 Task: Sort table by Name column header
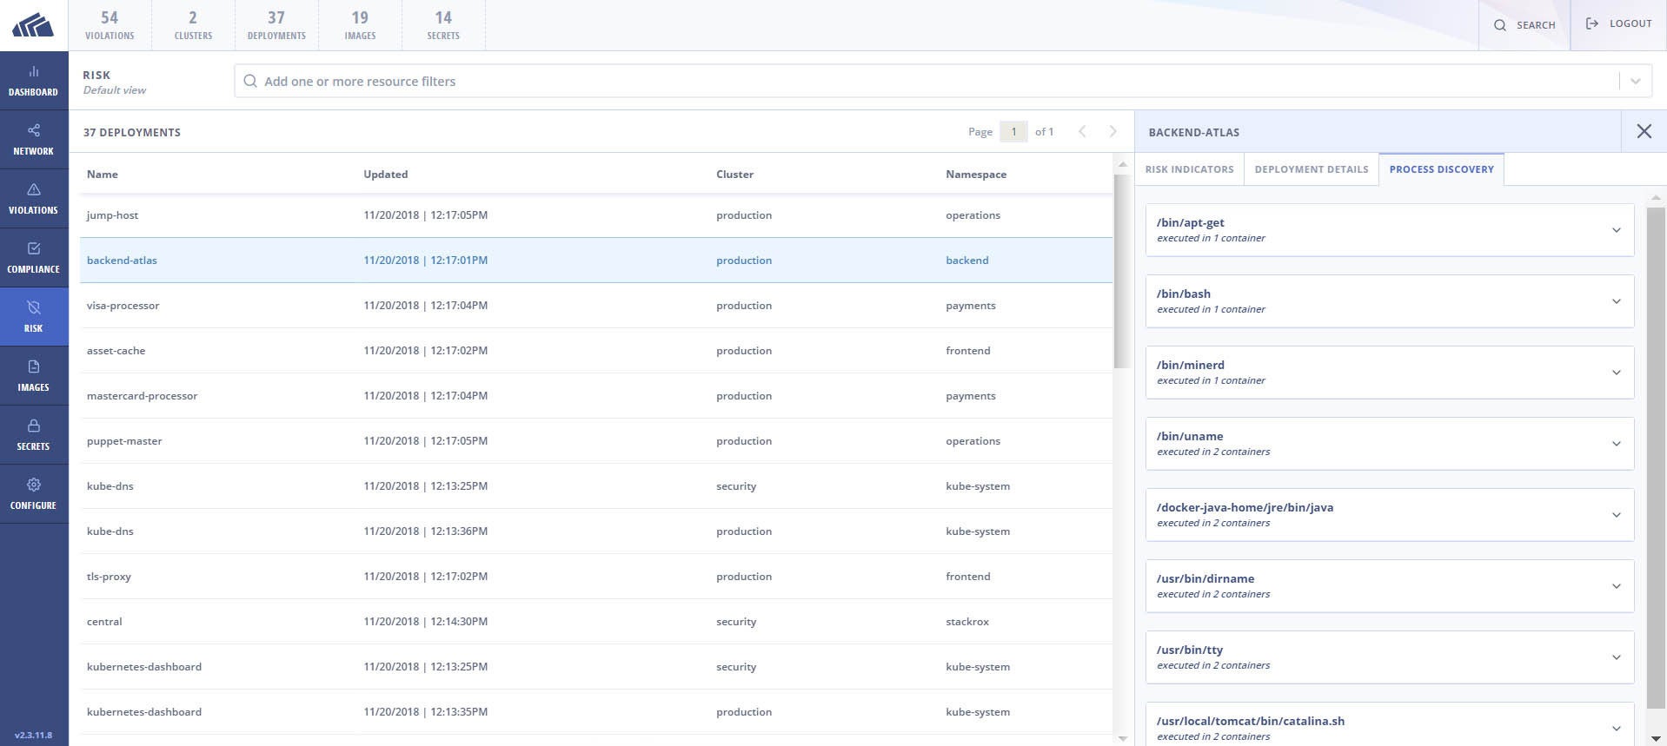(x=103, y=175)
